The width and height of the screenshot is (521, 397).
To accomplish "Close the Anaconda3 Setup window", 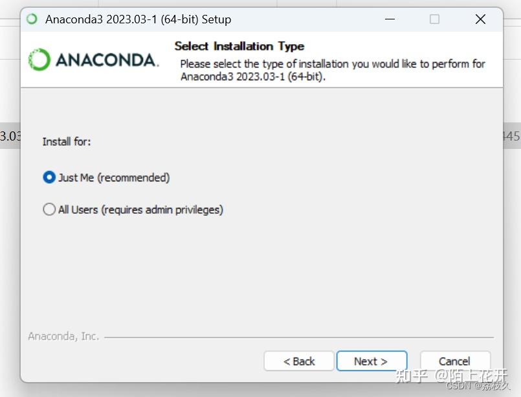I will [480, 19].
